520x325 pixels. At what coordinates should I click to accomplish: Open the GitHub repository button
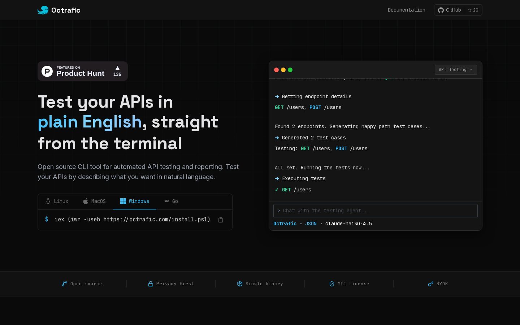tap(458, 10)
